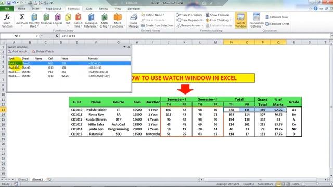
Task: Sort by Formula column header in Watch Window
Action: (x=93, y=59)
